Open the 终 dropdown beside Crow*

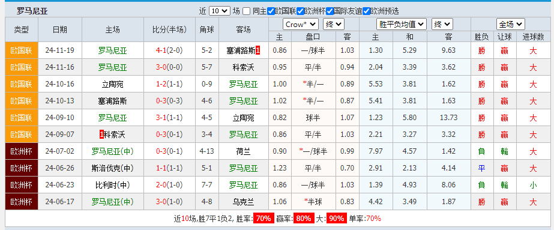point(334,25)
